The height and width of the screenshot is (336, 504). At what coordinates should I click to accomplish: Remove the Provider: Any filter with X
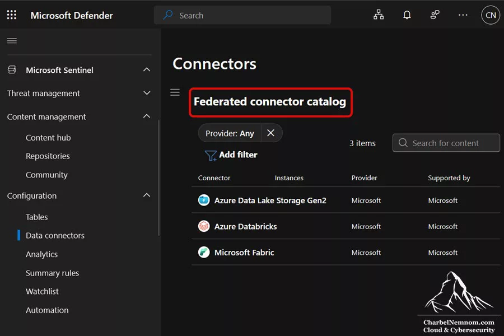(x=270, y=133)
